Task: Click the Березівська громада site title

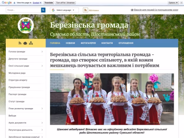Action: [x=89, y=25]
